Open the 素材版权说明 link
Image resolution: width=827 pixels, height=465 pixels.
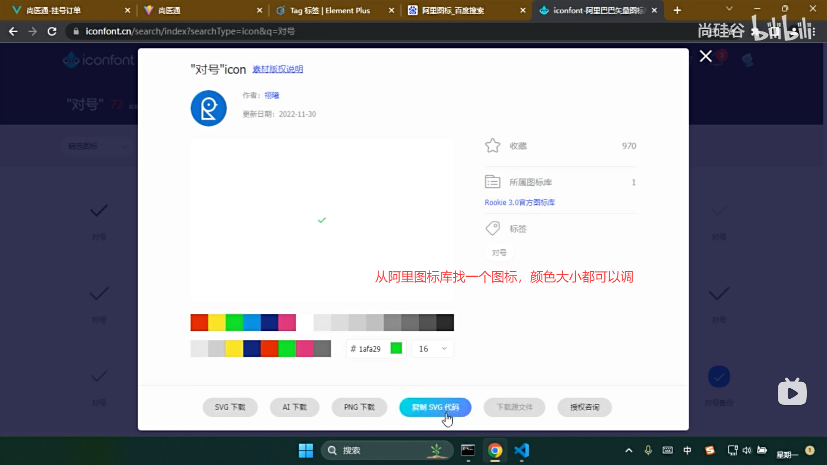point(277,69)
